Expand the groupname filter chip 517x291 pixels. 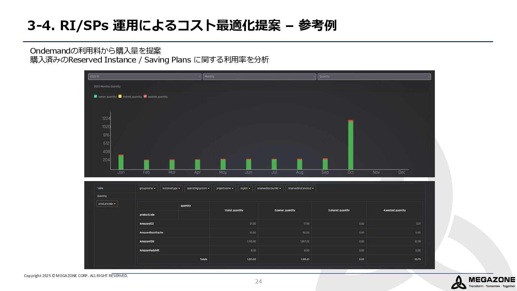pyautogui.click(x=147, y=188)
